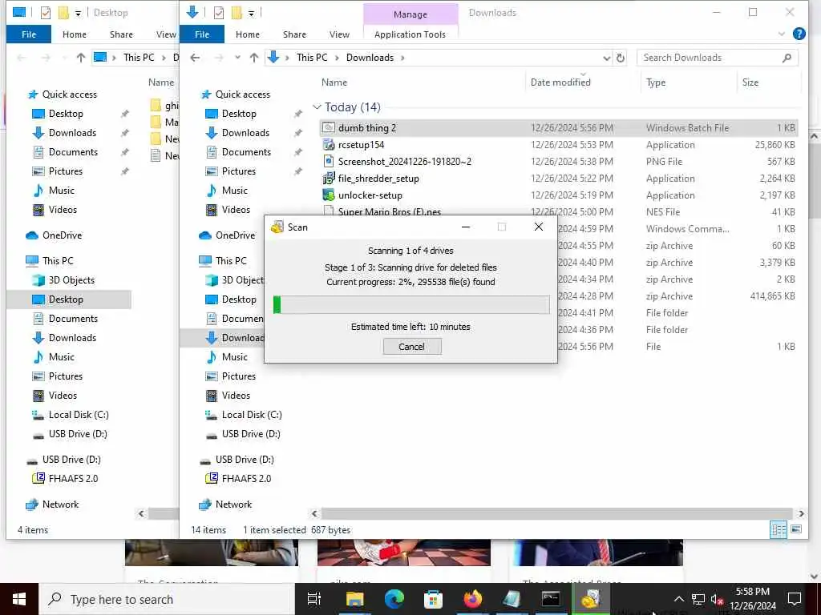The height and width of the screenshot is (615, 821).
Task: Sort by Size column
Action: (x=750, y=82)
